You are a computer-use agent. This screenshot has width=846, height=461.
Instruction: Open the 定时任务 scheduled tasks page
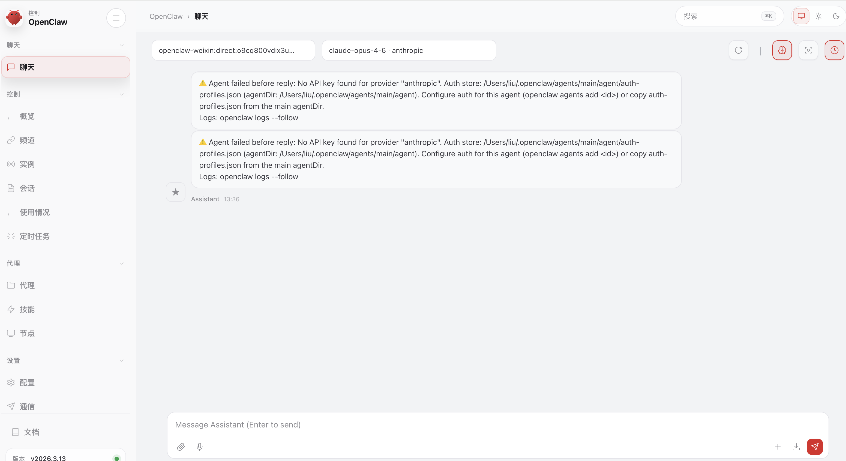tap(34, 236)
